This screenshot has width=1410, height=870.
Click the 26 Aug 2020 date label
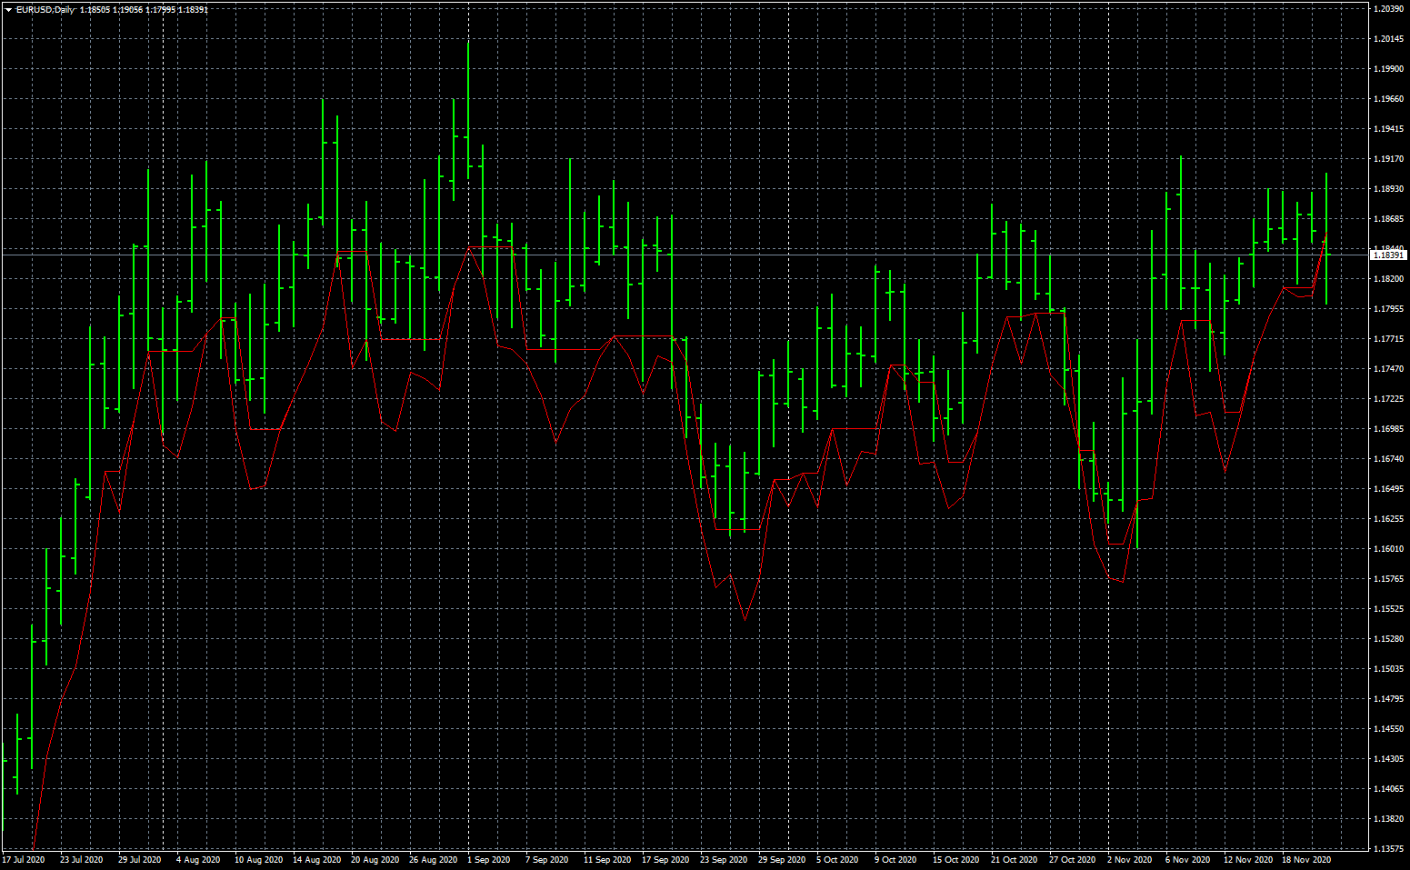(x=433, y=860)
